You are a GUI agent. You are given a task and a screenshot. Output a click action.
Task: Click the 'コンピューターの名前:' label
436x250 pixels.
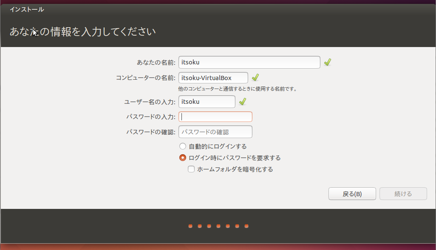[x=146, y=78]
